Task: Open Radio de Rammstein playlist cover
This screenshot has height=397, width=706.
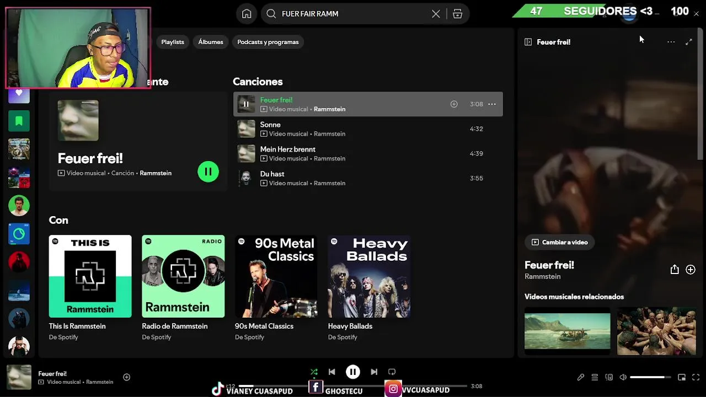Action: point(183,276)
